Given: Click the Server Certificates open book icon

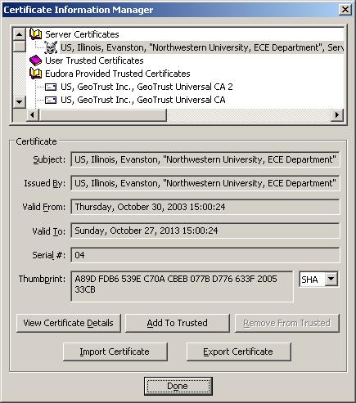Looking at the screenshot, I should pos(36,34).
